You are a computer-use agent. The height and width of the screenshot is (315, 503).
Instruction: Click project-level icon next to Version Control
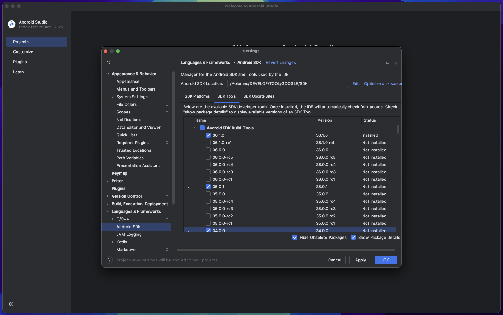click(x=167, y=196)
